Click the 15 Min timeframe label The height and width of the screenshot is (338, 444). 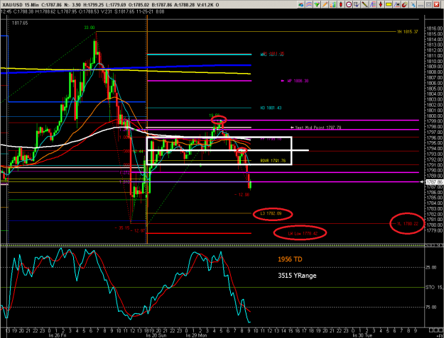click(31, 5)
